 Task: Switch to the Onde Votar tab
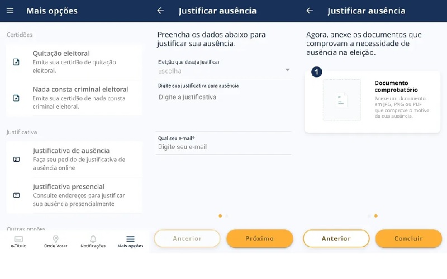[x=56, y=242]
